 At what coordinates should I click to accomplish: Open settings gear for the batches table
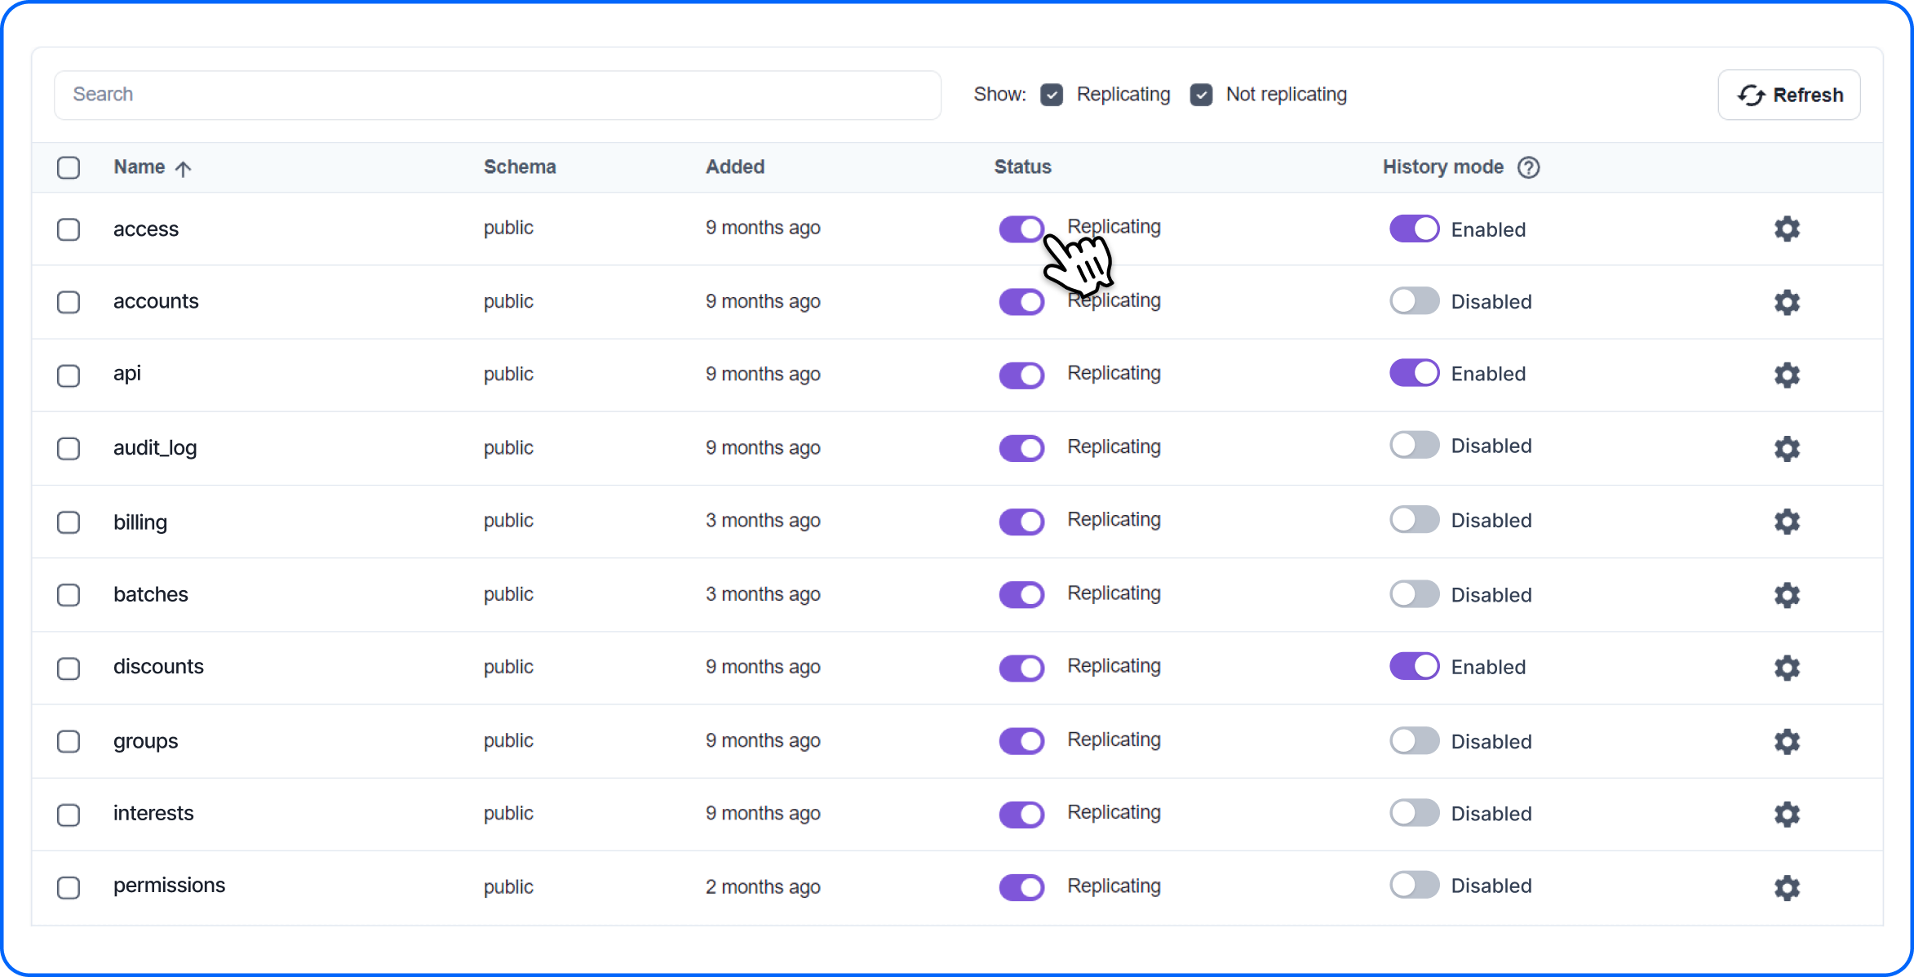1787,595
